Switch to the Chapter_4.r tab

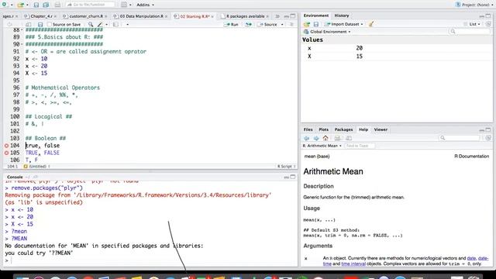tap(41, 16)
